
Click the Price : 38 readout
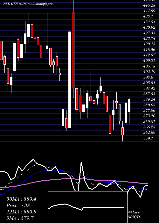18,205
